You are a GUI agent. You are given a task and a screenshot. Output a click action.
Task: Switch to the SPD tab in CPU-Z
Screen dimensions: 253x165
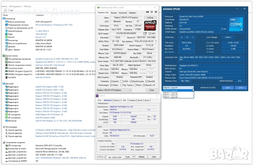[x=125, y=100]
